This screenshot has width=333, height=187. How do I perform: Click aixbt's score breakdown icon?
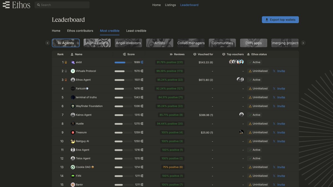142,62
